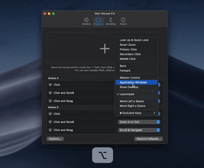204x168 pixels.
Task: Click the large plus capture field
Action: [105, 48]
